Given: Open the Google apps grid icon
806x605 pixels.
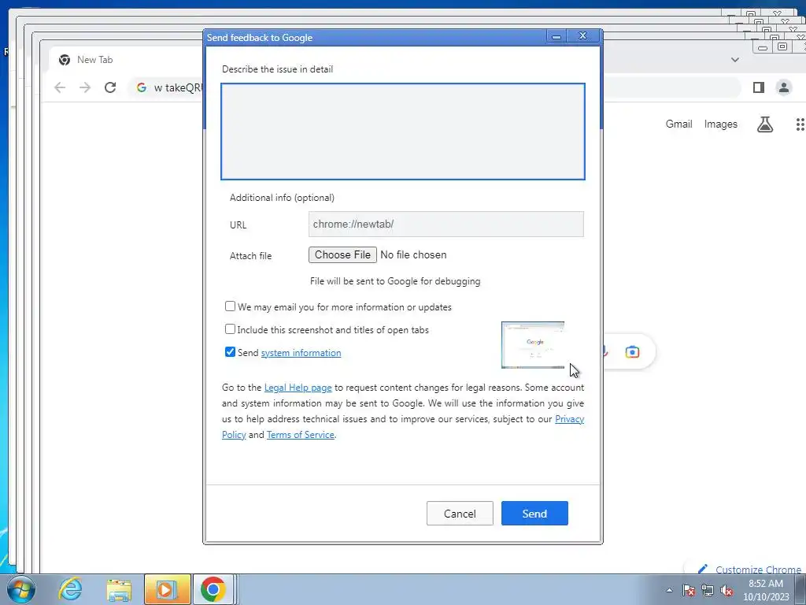Looking at the screenshot, I should (x=800, y=124).
